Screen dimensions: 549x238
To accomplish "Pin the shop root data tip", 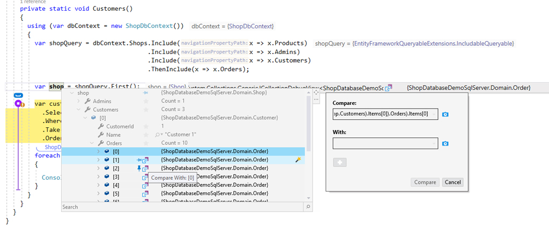I will (x=146, y=93).
